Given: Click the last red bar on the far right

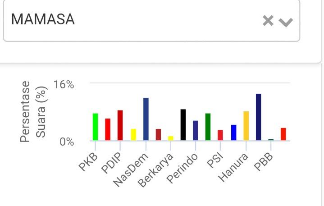Looking at the screenshot, I should point(283,134).
